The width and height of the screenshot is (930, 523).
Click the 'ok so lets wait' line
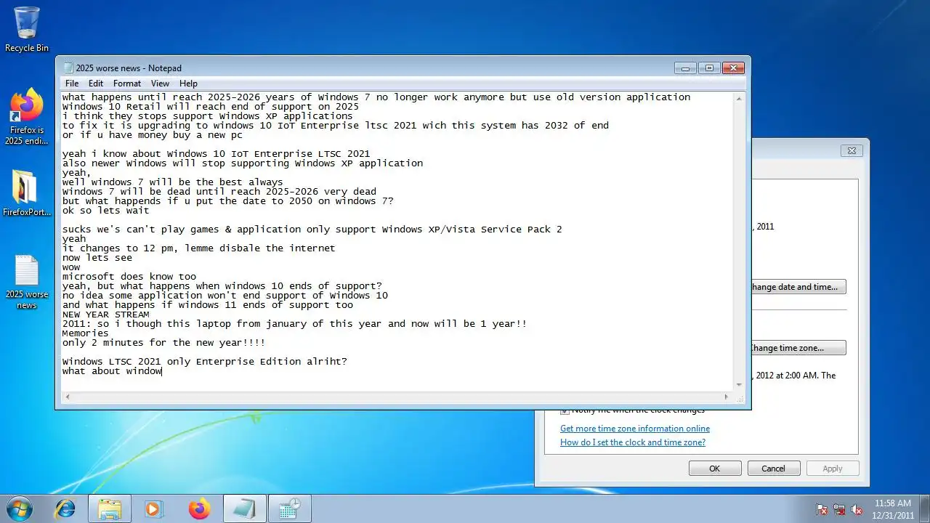pyautogui.click(x=105, y=211)
